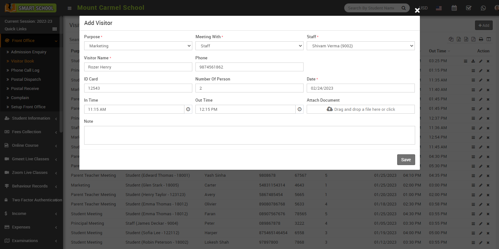Open the calendar icon in top bar
Viewport: 499px width, 249px height.
tap(454, 8)
